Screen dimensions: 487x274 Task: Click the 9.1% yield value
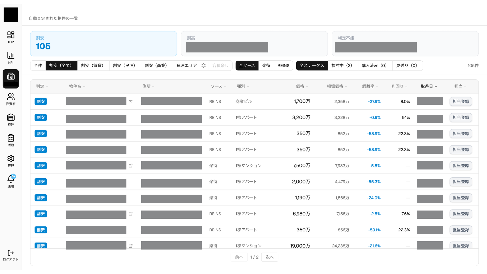[x=406, y=117]
